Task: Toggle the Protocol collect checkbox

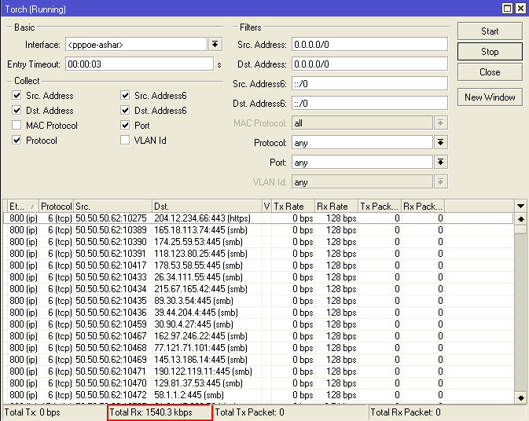Action: pos(17,140)
